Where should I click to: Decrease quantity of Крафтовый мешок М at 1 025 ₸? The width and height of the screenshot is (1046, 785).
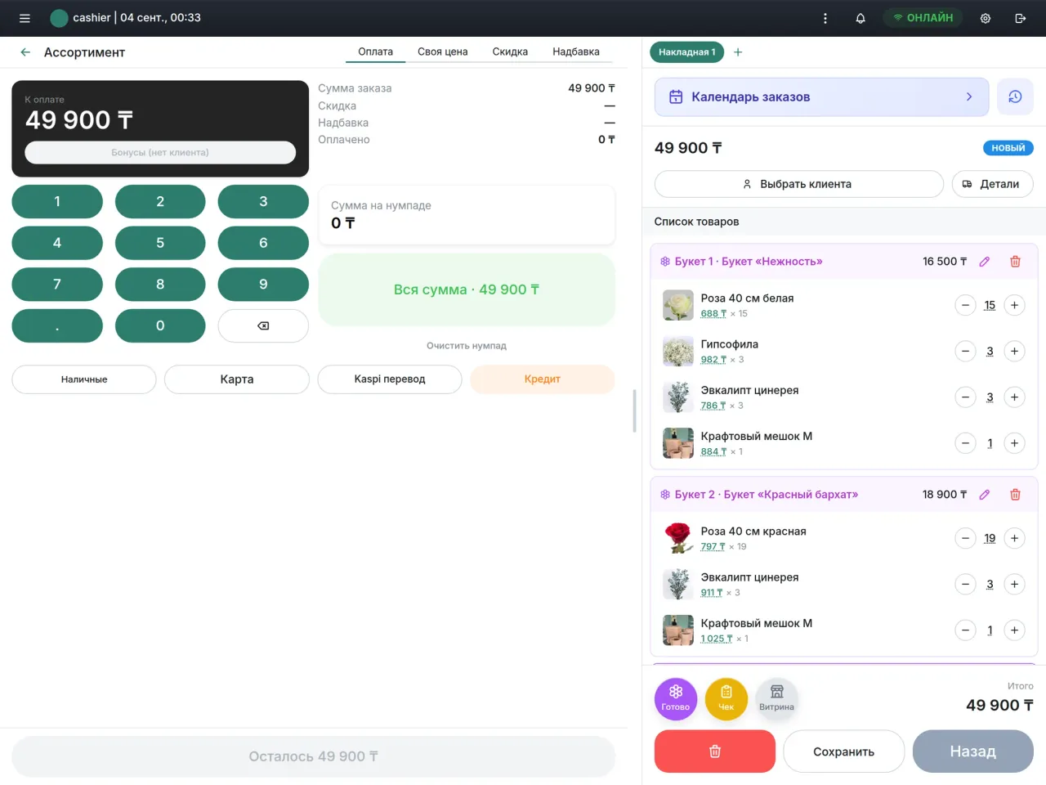pyautogui.click(x=965, y=630)
